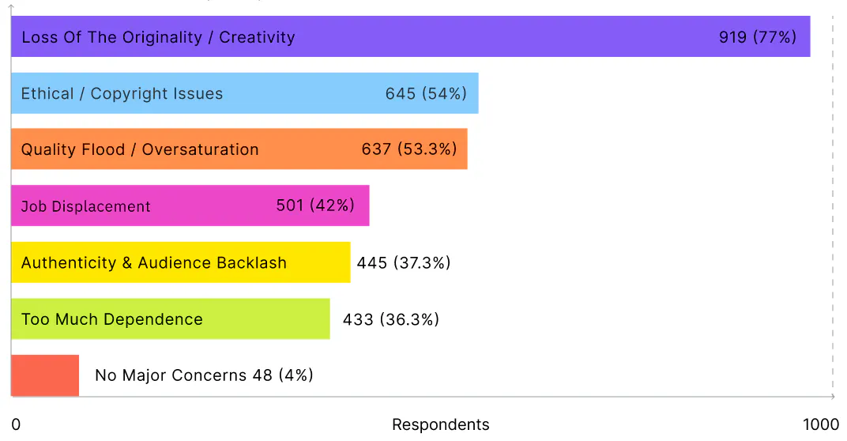The width and height of the screenshot is (847, 441).
Task: Click the 0 axis tick label
Action: point(17,424)
